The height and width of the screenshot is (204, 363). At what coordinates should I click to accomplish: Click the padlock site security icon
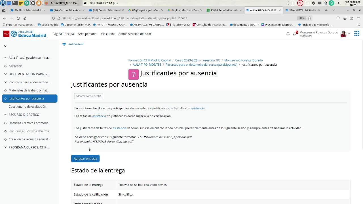coord(59,18)
